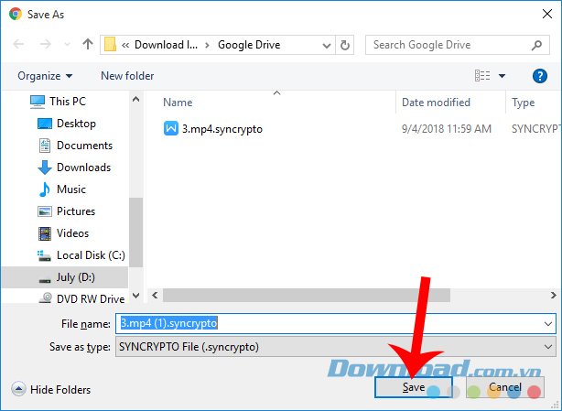
Task: Collapse with Hide Folders button
Action: [51, 390]
